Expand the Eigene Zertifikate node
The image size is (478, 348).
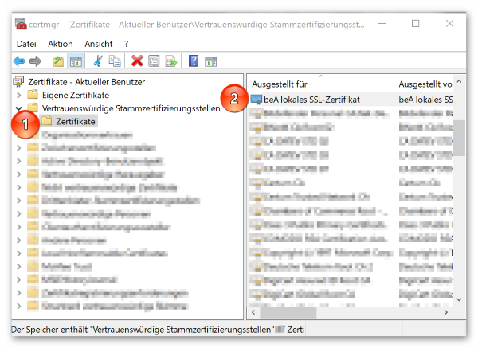tap(19, 94)
